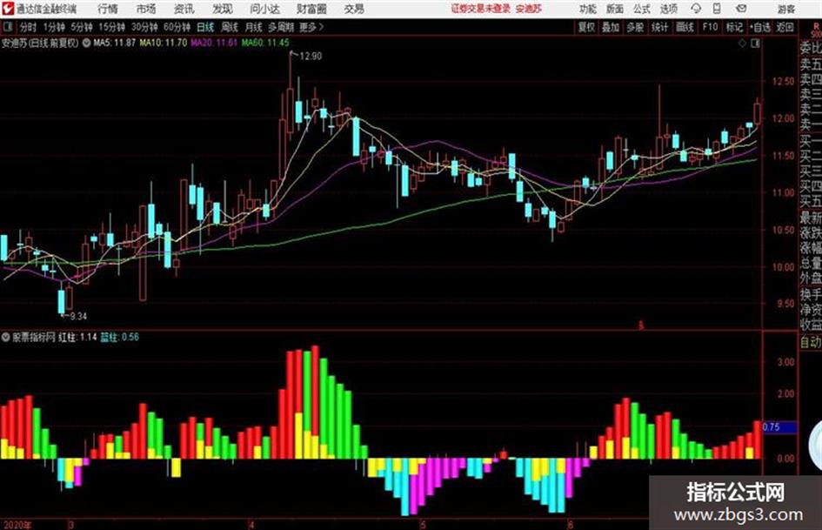The width and height of the screenshot is (822, 530).
Task: Select the 日线 daily period
Action: tap(205, 27)
